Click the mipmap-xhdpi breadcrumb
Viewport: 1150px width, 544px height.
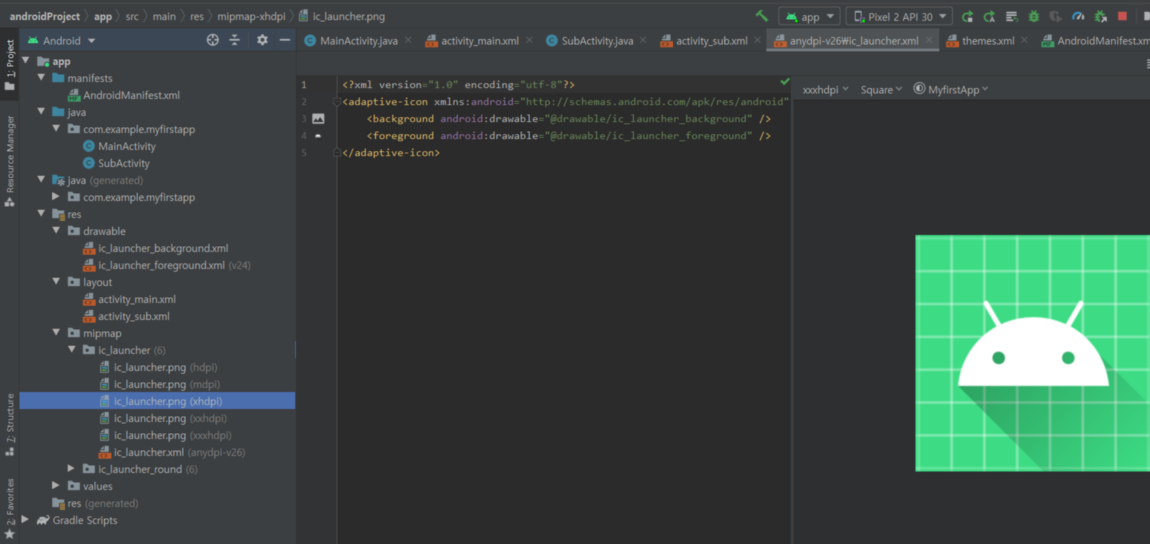[x=251, y=16]
